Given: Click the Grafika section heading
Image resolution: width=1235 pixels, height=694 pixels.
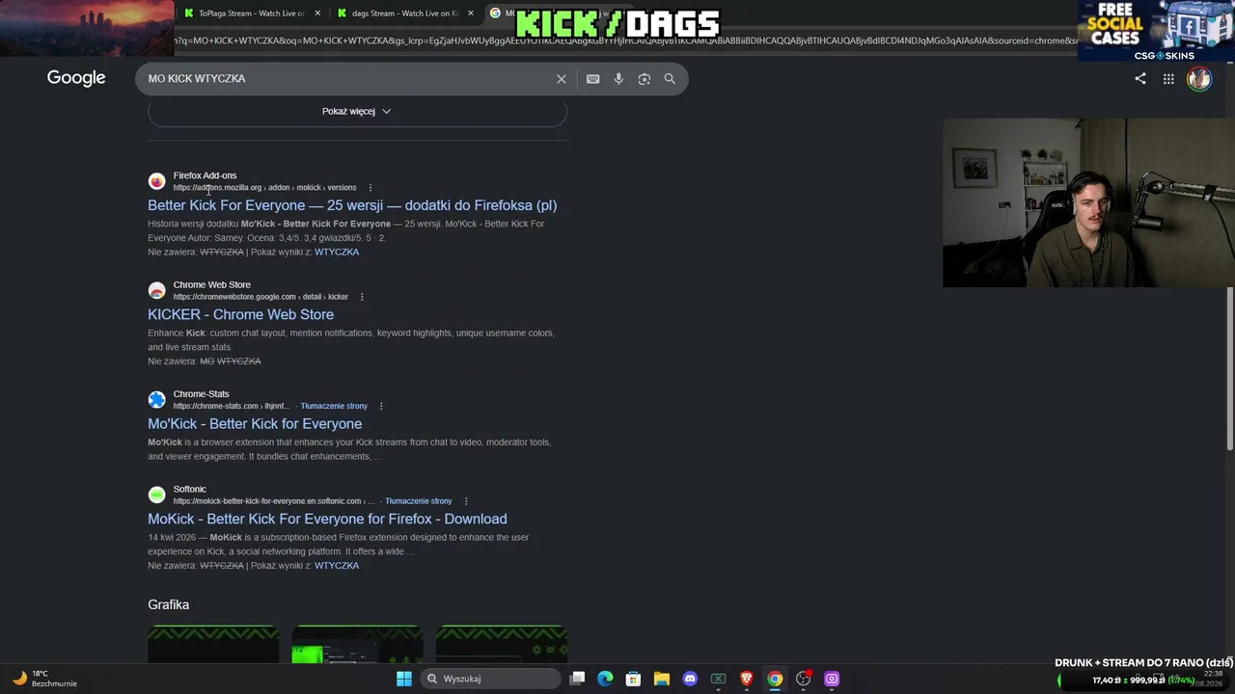Looking at the screenshot, I should [168, 604].
